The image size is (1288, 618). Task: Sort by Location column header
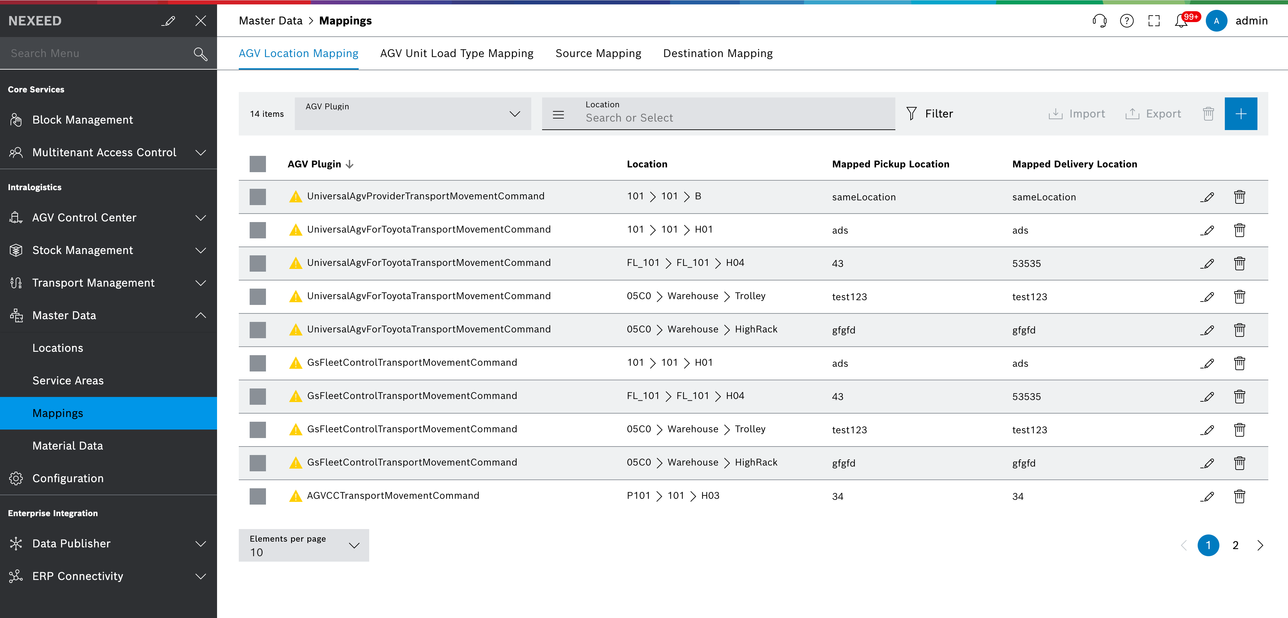click(x=647, y=164)
